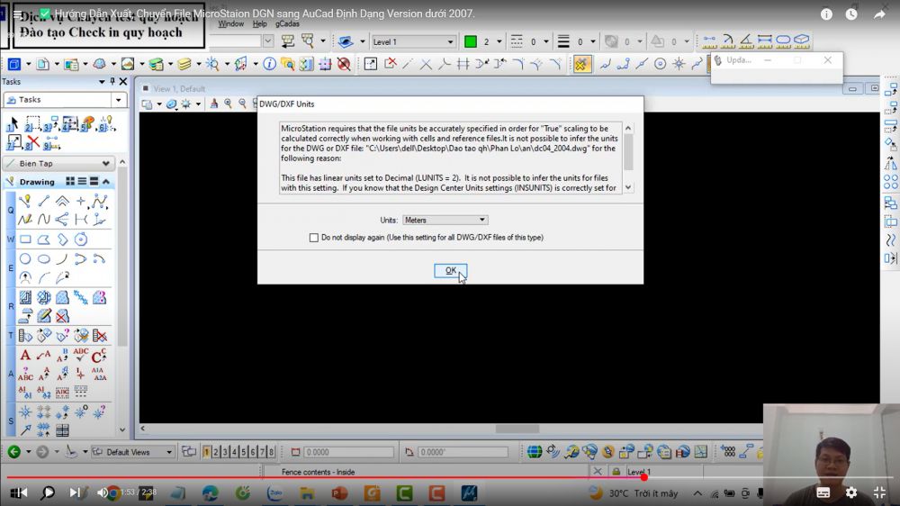Screen dimensions: 900x506
Task: Toggle view 1 button
Action: [x=206, y=452]
